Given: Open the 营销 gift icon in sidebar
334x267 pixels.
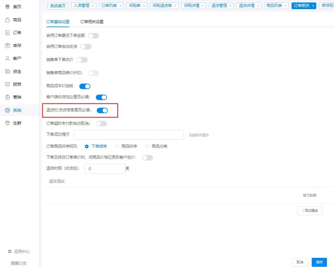Looking at the screenshot, I should 8,97.
